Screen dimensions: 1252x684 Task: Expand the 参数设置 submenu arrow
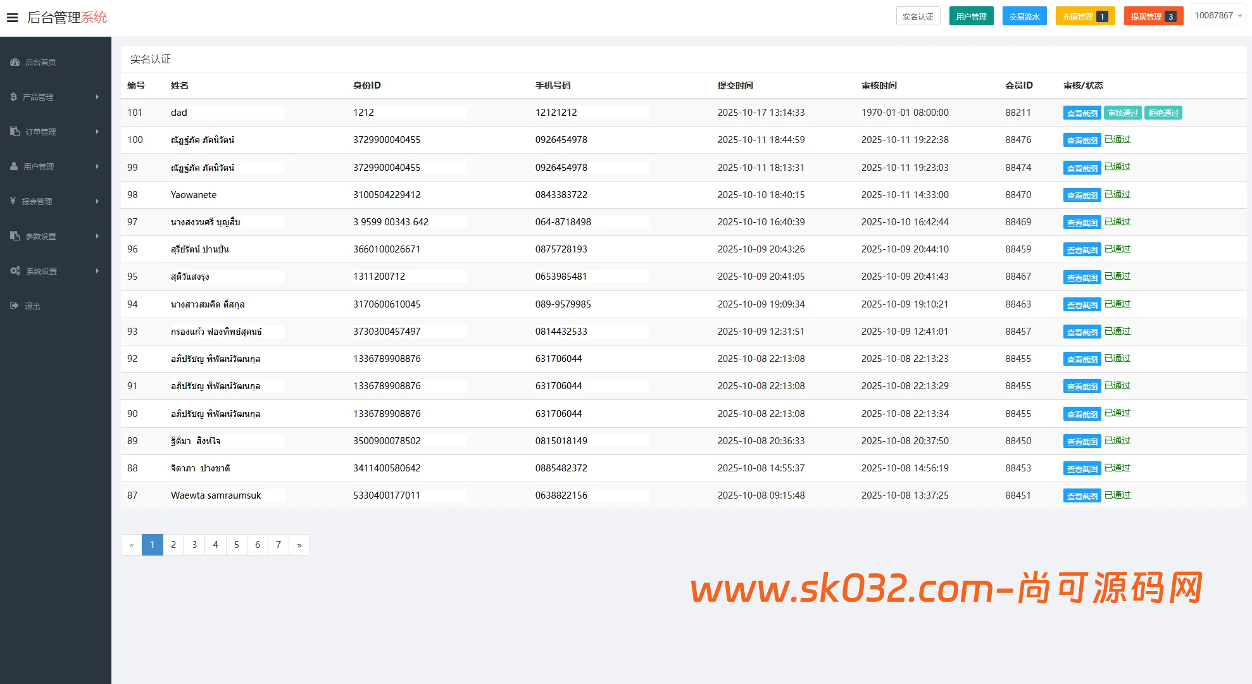click(x=97, y=236)
